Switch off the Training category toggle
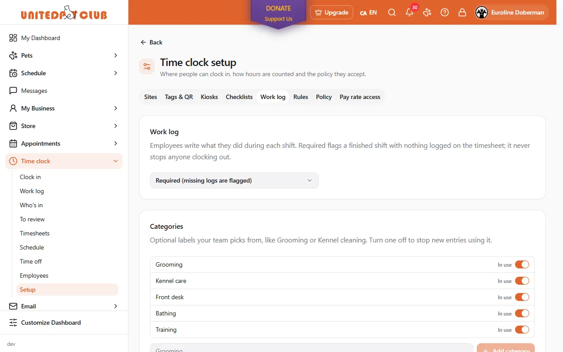This screenshot has height=352, width=563. pyautogui.click(x=522, y=330)
